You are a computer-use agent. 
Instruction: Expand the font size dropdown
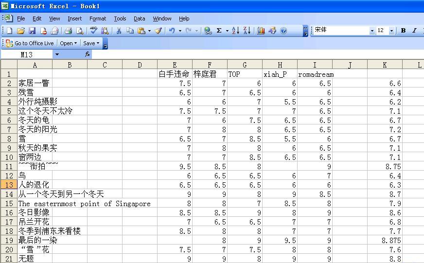pos(391,31)
